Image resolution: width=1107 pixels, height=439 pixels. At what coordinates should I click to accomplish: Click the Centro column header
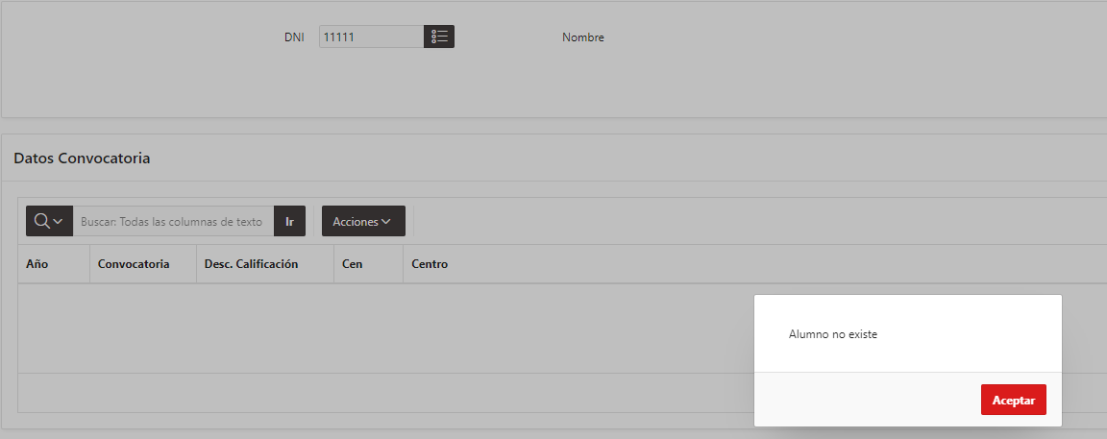[x=430, y=264]
